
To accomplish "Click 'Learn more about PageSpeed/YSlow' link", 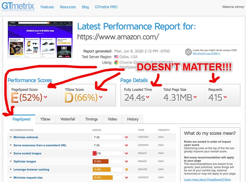I will (207, 180).
